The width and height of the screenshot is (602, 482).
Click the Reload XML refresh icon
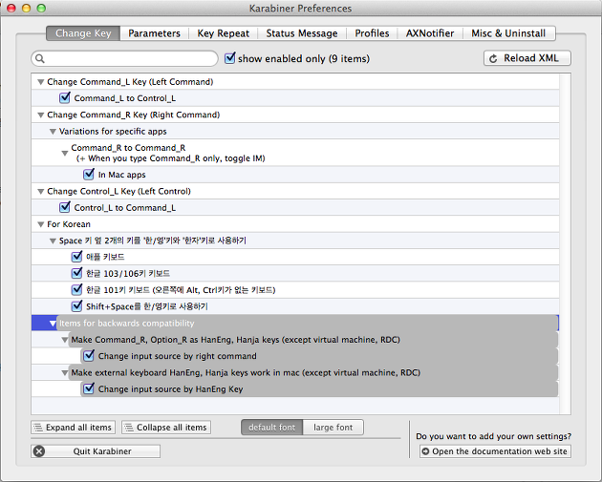tap(493, 58)
